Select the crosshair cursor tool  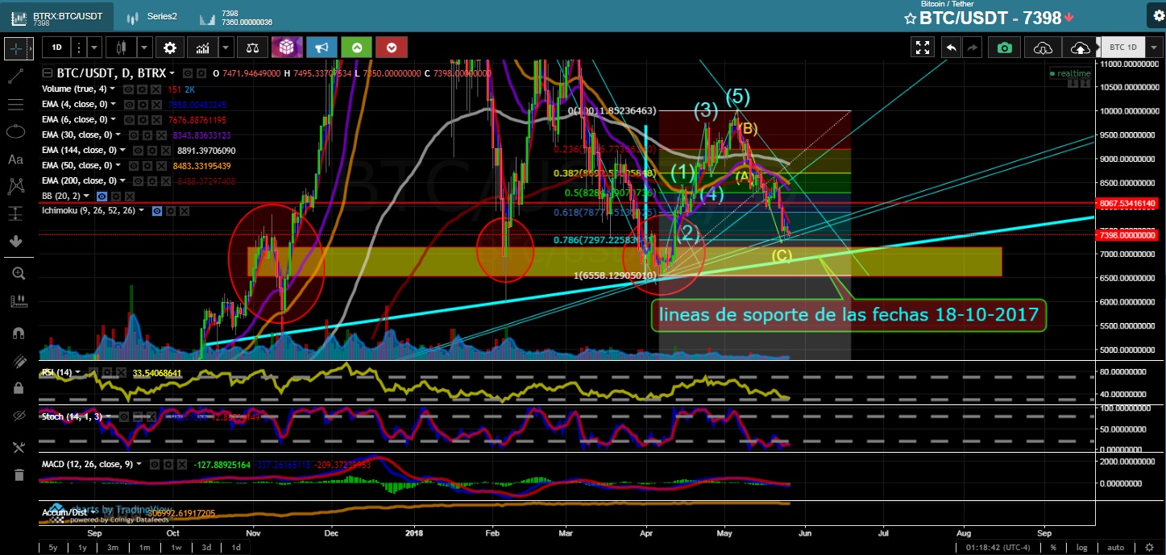(x=15, y=48)
